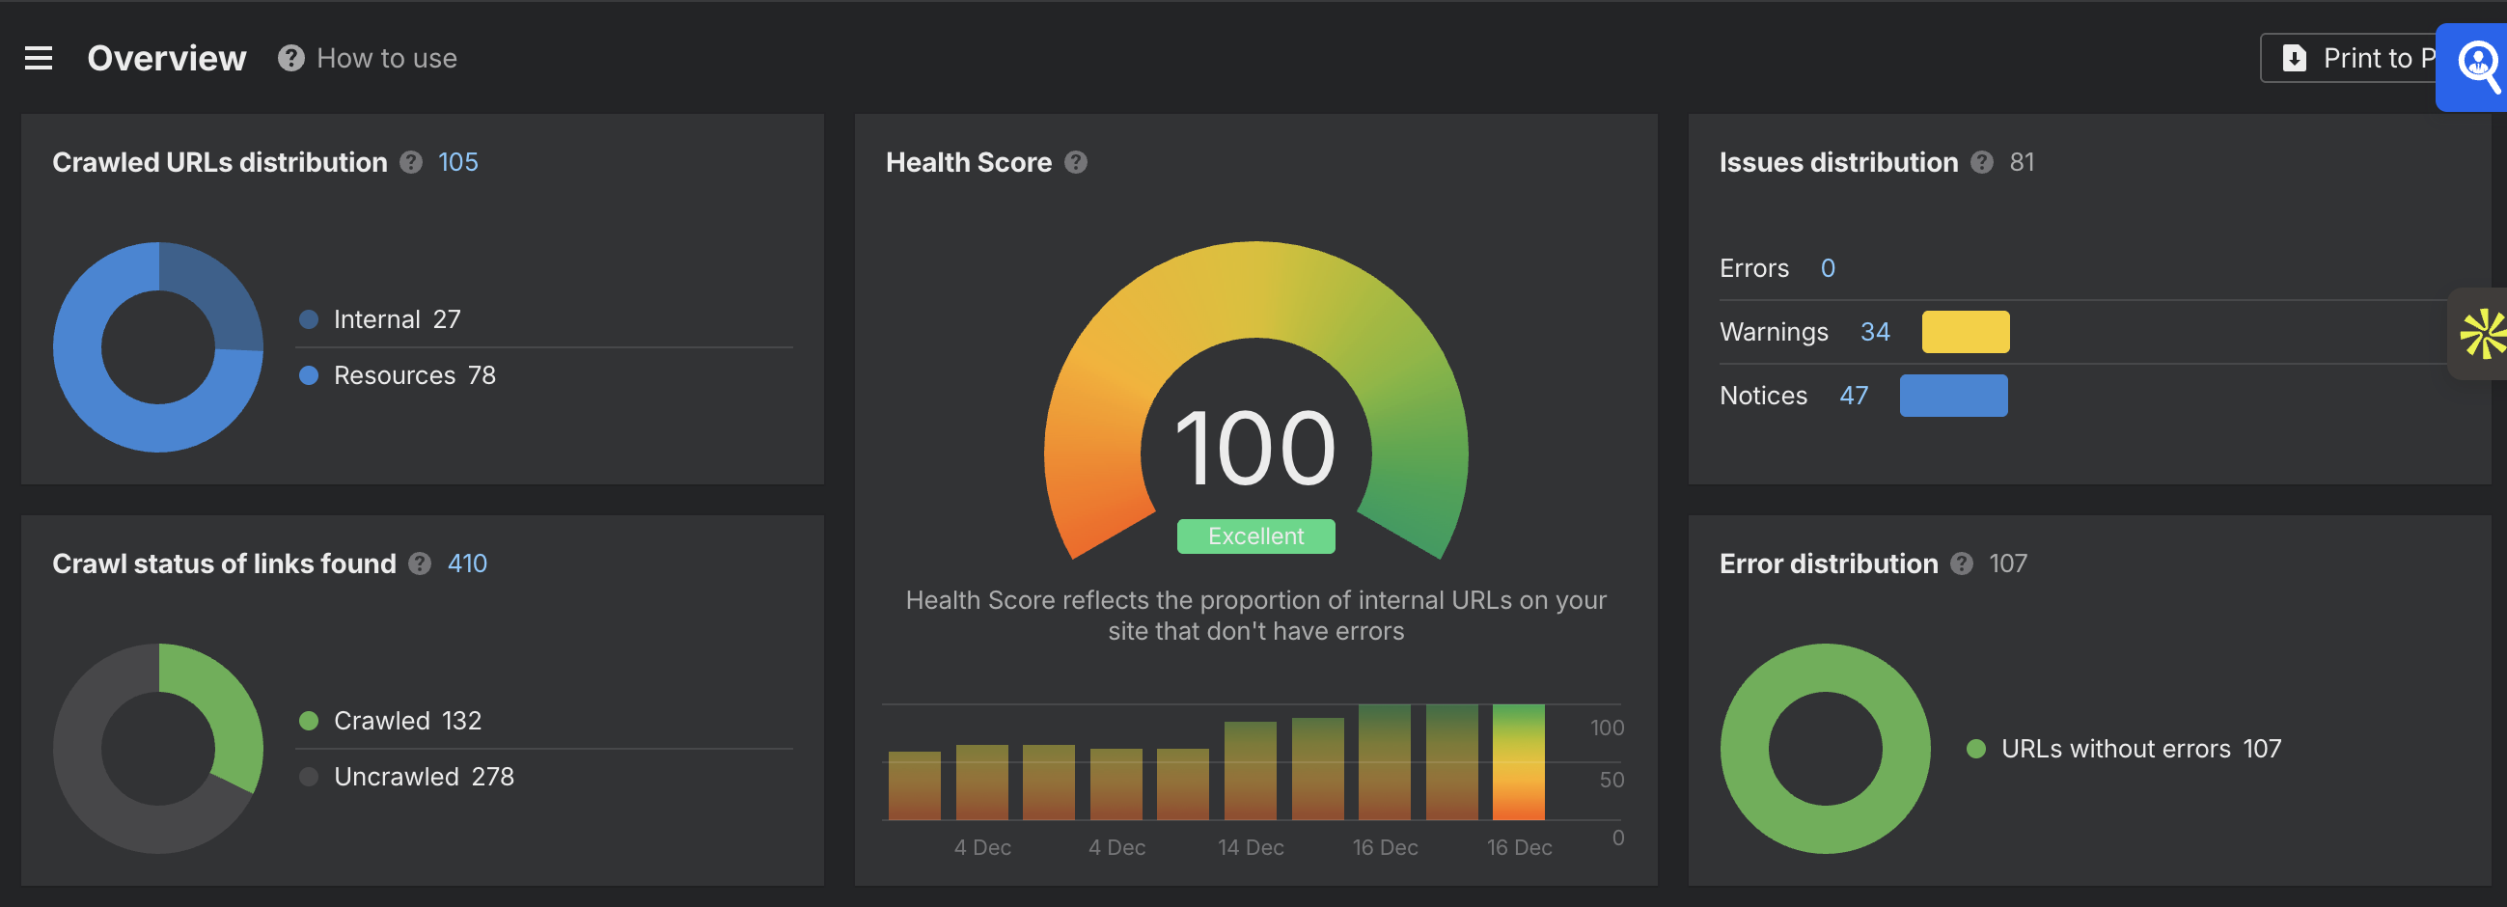Image resolution: width=2507 pixels, height=907 pixels.
Task: Toggle the Crawled legend dot
Action: pos(310,720)
